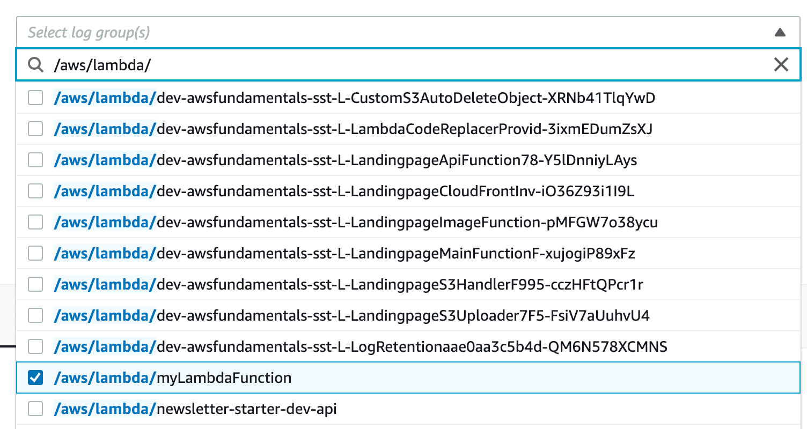Screen dimensions: 807x429
Task: Check the LandingpageImageFunction-pMFGW7o38ycu checkbox
Action: [35, 223]
